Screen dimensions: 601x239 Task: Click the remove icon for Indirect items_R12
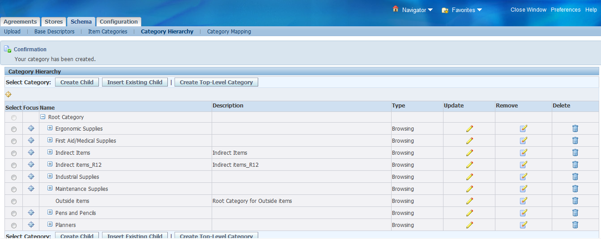click(x=524, y=165)
